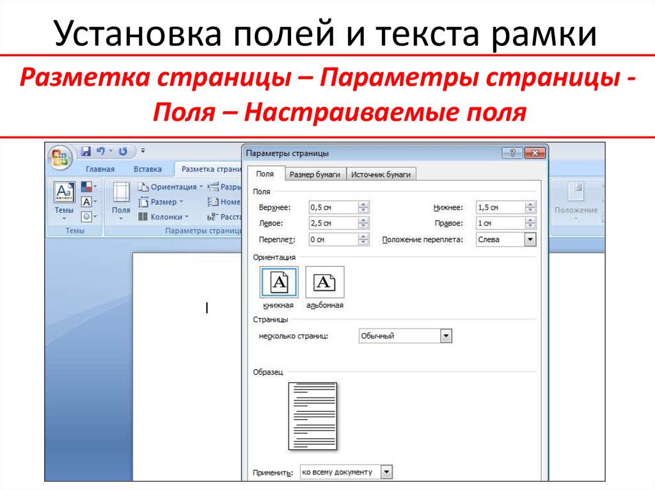The height and width of the screenshot is (490, 655).
Task: Click inside the blank document page
Action: click(187, 367)
